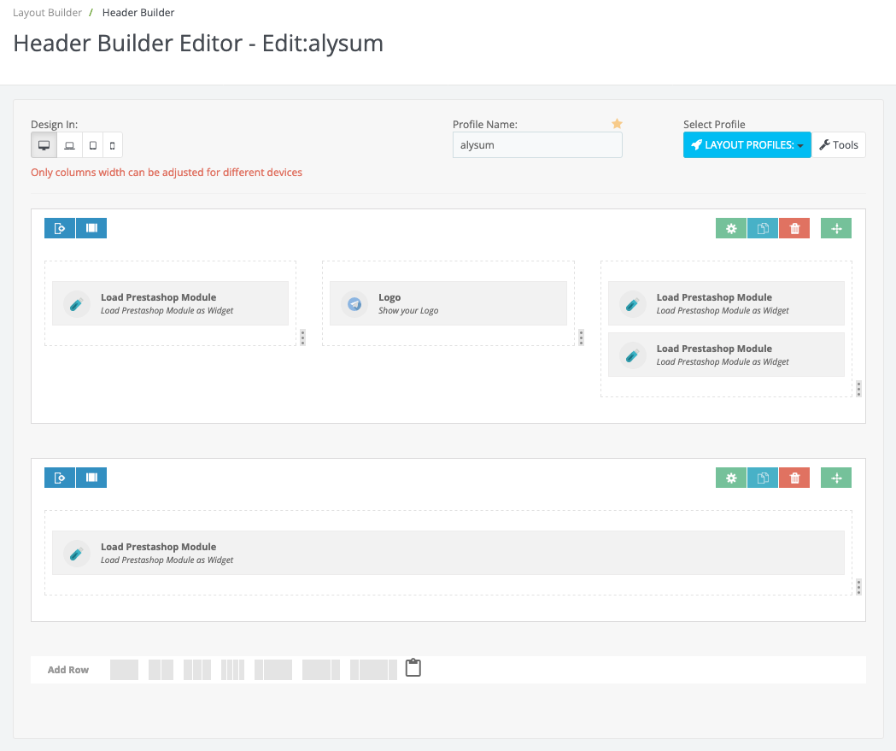
Task: Click second row's green move handle
Action: (836, 478)
